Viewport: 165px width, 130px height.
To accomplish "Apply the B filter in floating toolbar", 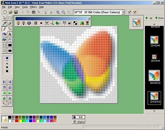I will click(x=36, y=23).
